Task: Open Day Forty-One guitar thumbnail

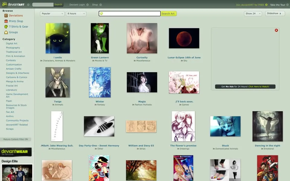Action: (99, 126)
